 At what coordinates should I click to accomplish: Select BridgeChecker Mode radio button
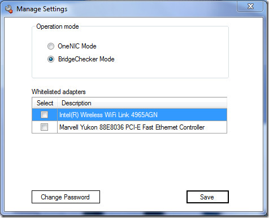coord(51,59)
